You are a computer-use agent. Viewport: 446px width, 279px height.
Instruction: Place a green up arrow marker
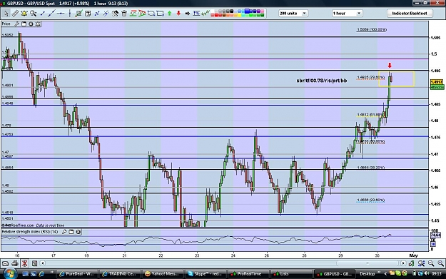[169, 14]
